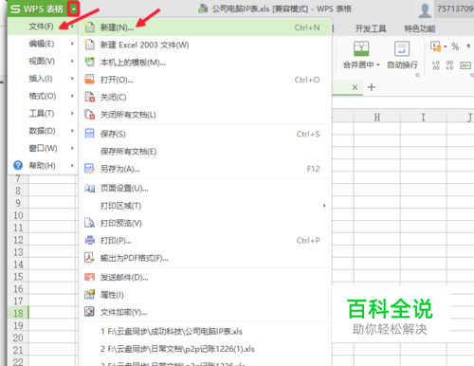Click the 另存为(A) save-as icon

click(x=90, y=169)
